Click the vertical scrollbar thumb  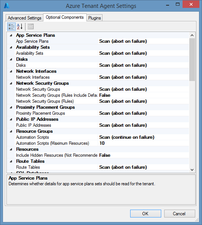[x=192, y=60]
